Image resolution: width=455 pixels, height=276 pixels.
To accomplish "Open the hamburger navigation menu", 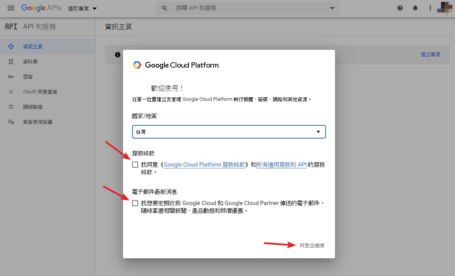I will (x=11, y=8).
